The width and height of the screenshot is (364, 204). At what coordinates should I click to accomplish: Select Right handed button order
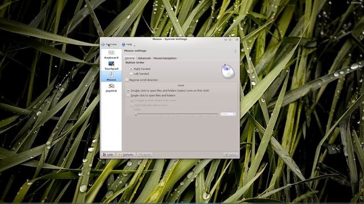pos(140,69)
